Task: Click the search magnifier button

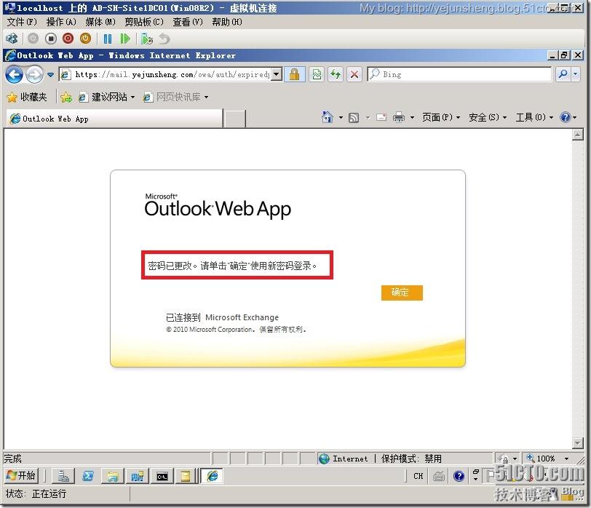Action: click(x=563, y=74)
